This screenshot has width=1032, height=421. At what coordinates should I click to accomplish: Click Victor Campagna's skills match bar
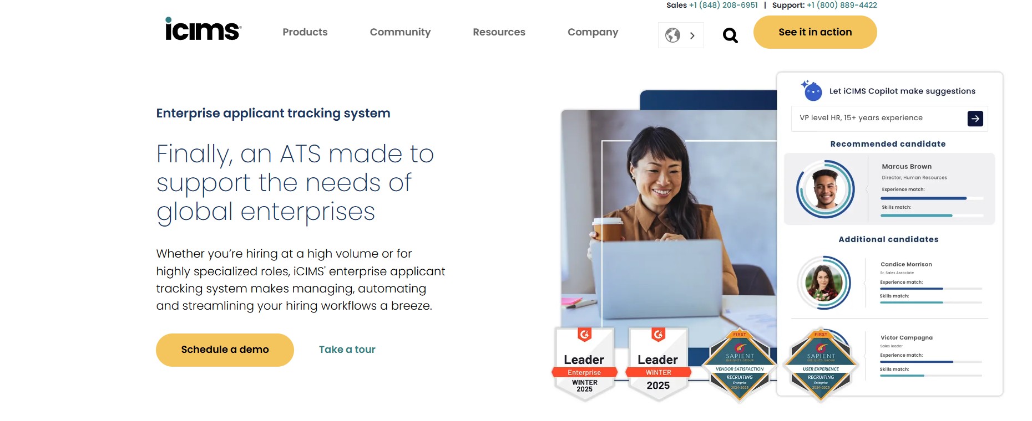point(930,376)
